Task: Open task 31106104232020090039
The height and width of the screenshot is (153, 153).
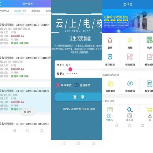Action: [25, 100]
